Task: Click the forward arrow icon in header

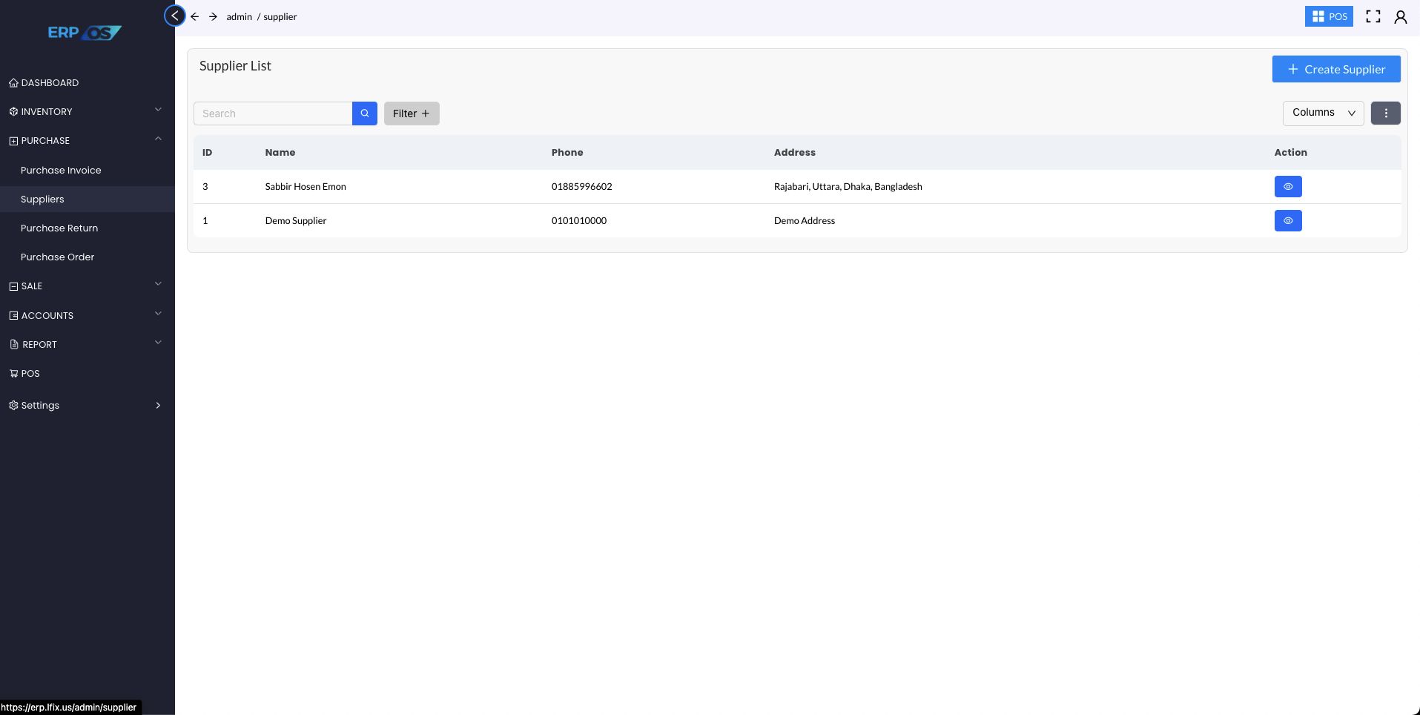Action: click(213, 16)
